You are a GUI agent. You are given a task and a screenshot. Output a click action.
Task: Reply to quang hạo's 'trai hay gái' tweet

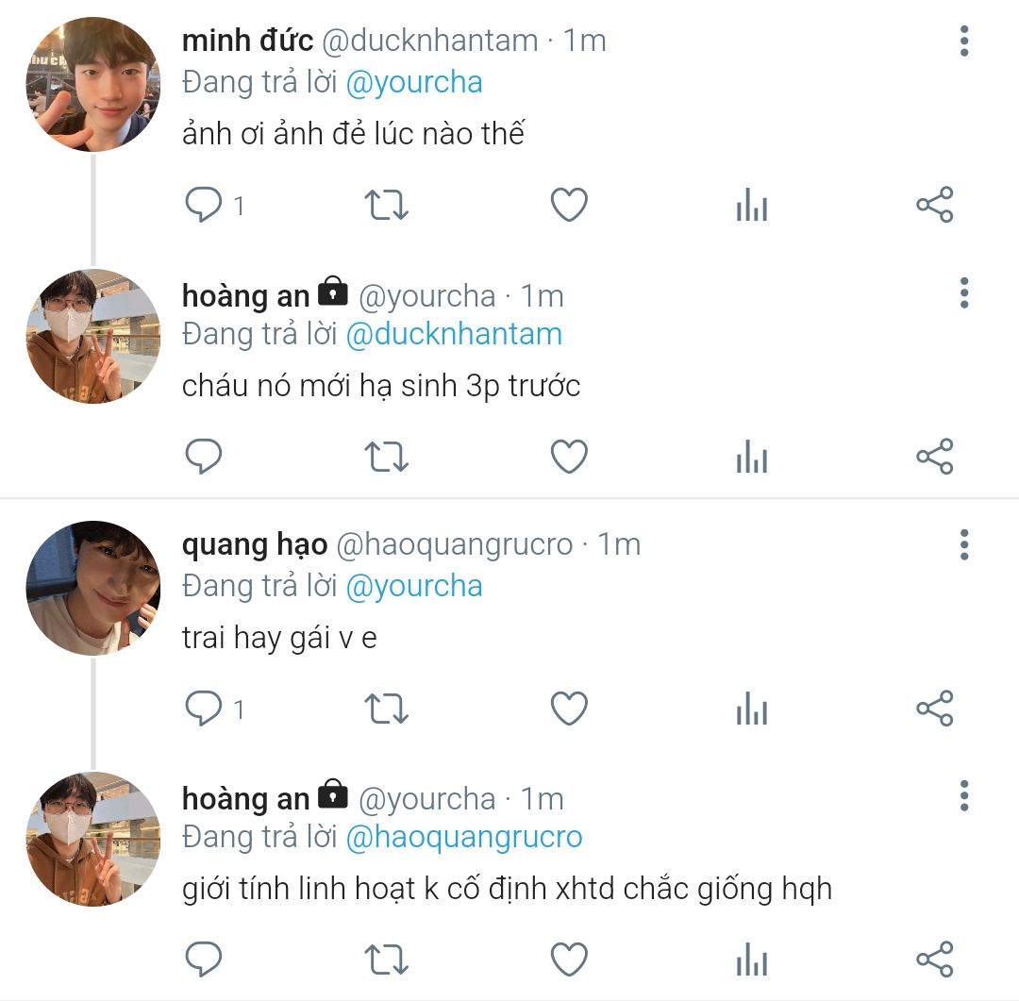pyautogui.click(x=203, y=709)
